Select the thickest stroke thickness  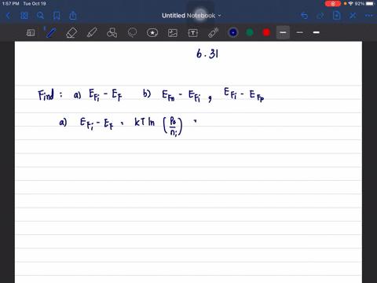point(317,32)
